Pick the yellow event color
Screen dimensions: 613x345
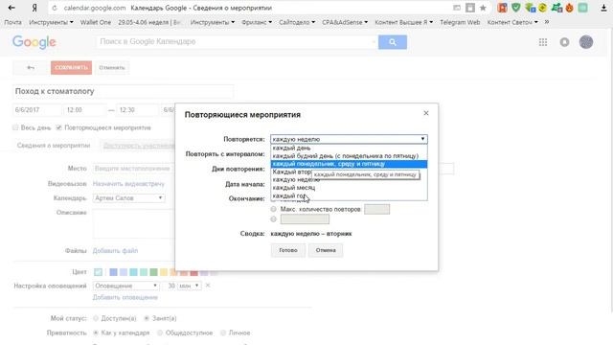tap(164, 272)
